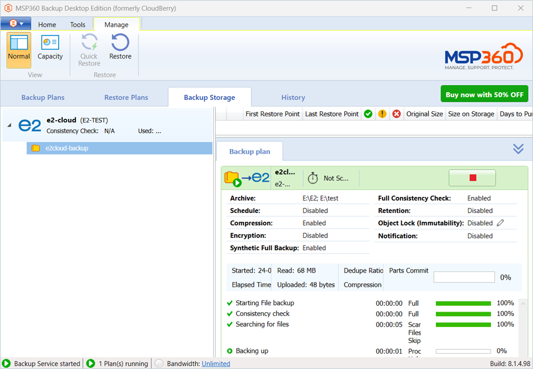Click the Restore ribbon icon

click(120, 48)
